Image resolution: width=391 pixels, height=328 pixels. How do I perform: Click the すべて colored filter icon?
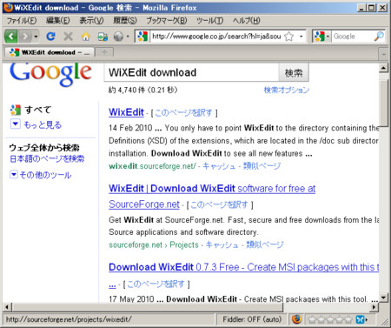point(16,110)
